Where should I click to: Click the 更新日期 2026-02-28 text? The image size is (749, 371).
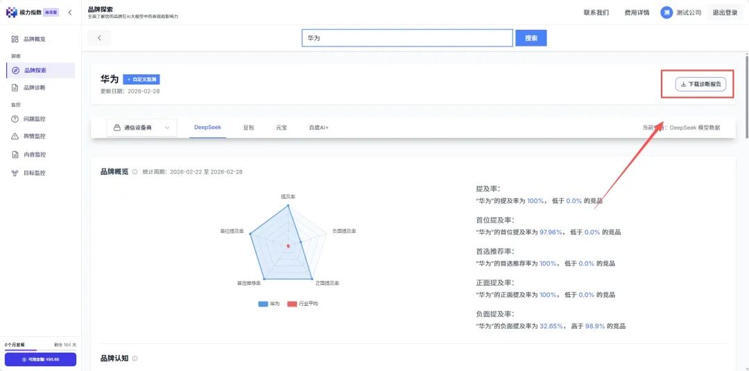click(x=130, y=92)
